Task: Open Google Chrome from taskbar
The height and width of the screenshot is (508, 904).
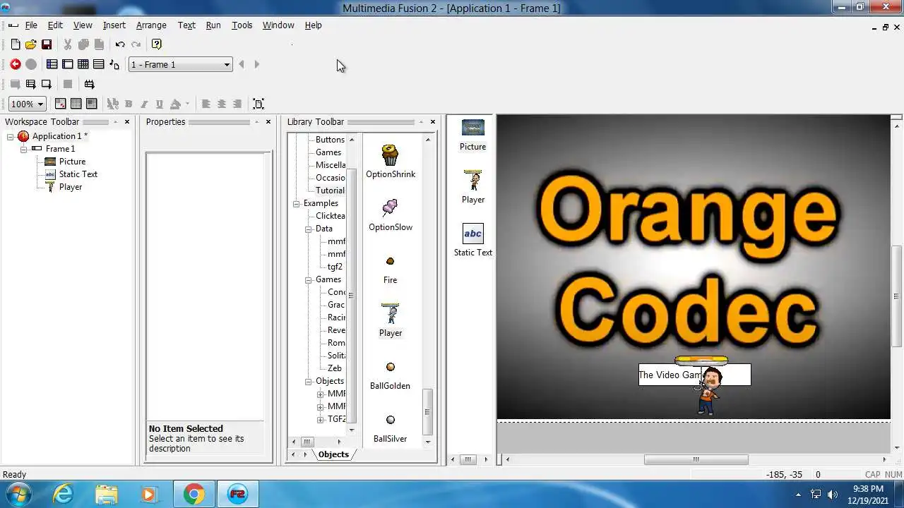Action: click(194, 494)
